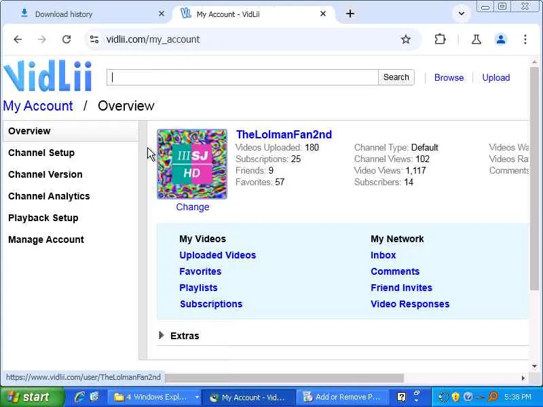Image resolution: width=543 pixels, height=407 pixels.
Task: Click the vertical page scrollbar thumb
Action: click(534, 178)
